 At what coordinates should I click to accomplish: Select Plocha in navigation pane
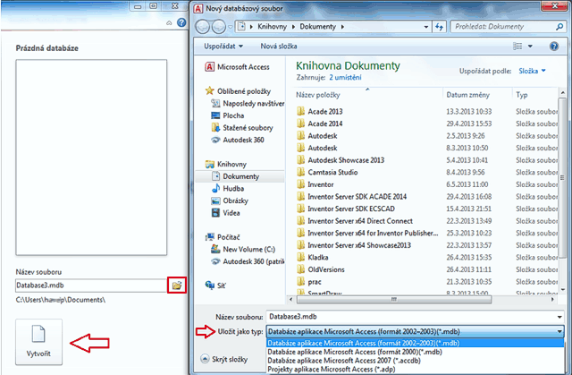coord(227,115)
